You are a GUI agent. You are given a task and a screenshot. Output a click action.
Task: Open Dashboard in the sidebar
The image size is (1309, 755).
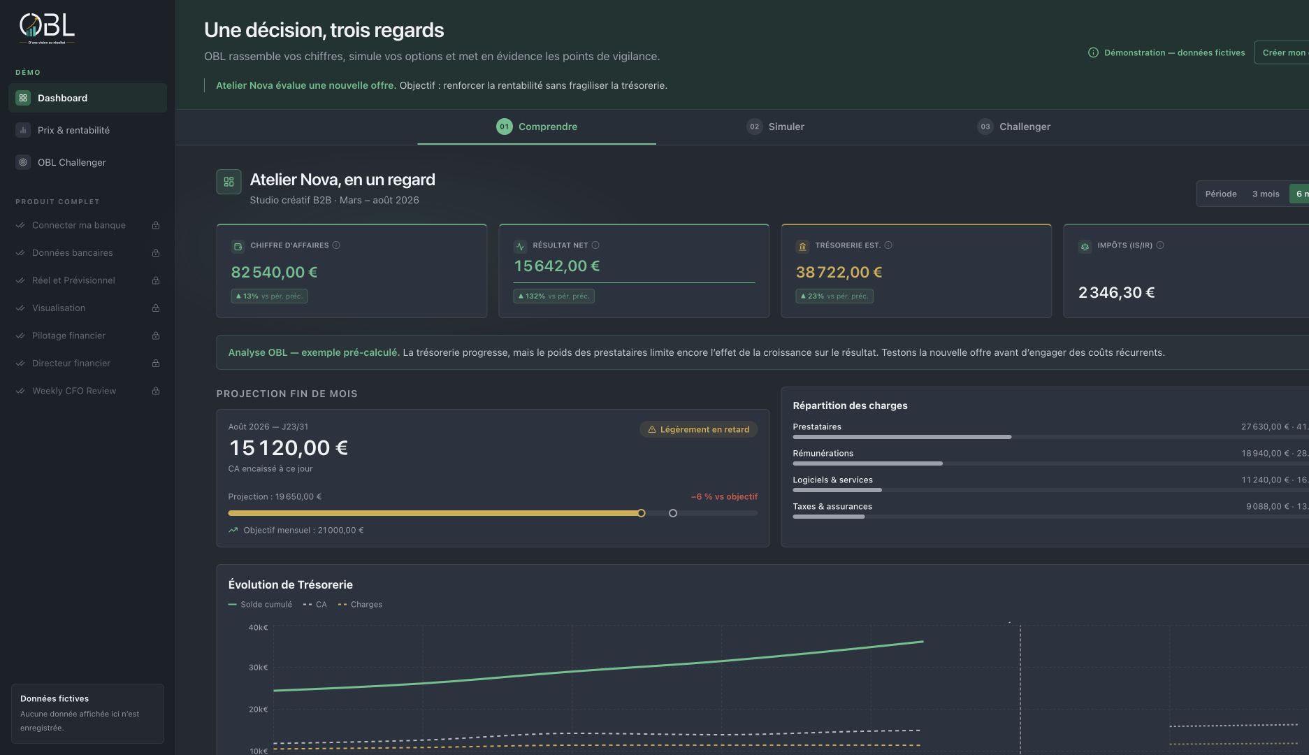click(87, 98)
